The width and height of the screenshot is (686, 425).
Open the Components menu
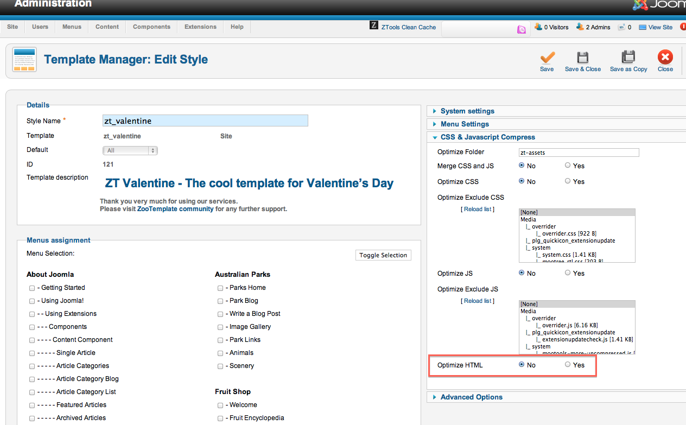(151, 27)
